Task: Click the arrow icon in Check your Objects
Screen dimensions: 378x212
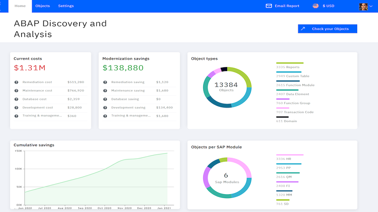Action: pos(303,29)
